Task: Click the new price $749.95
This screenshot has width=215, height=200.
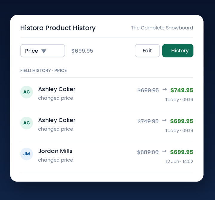Action: tap(182, 90)
